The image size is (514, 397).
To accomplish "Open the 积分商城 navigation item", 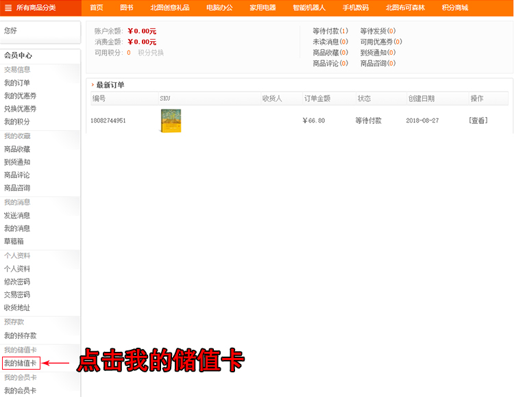I will point(455,8).
